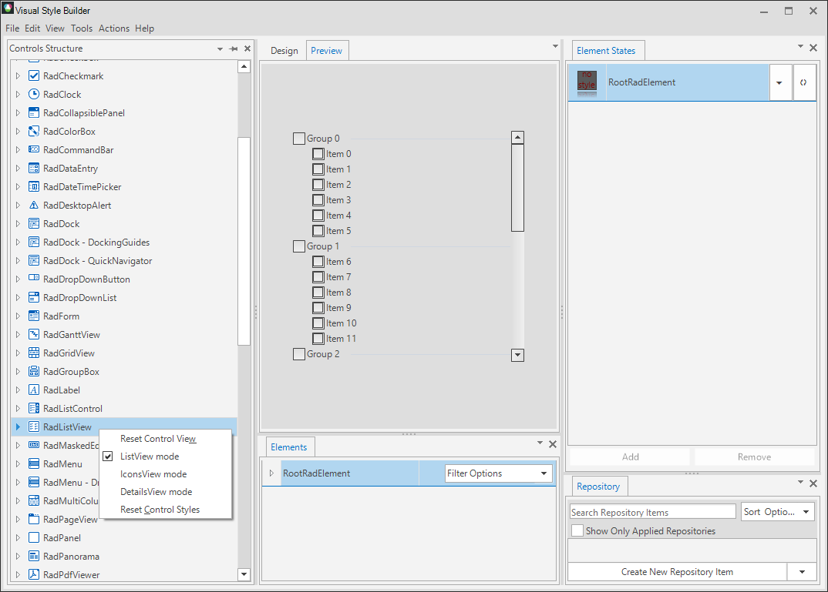
Task: Check the Item 10 checkbox
Action: pos(318,323)
